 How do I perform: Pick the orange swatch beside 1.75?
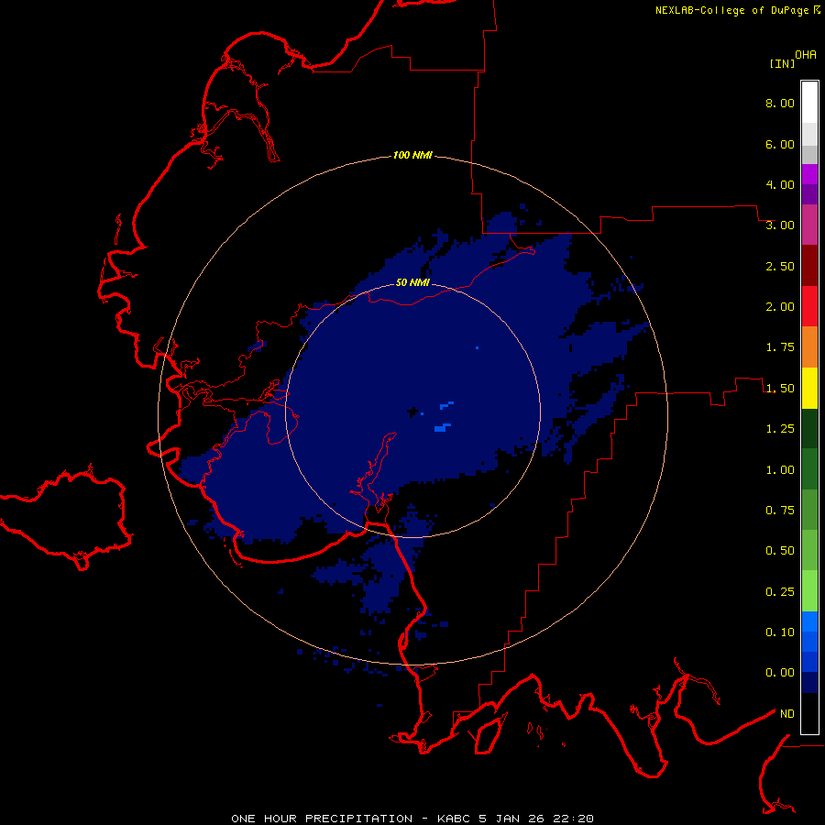tap(809, 347)
